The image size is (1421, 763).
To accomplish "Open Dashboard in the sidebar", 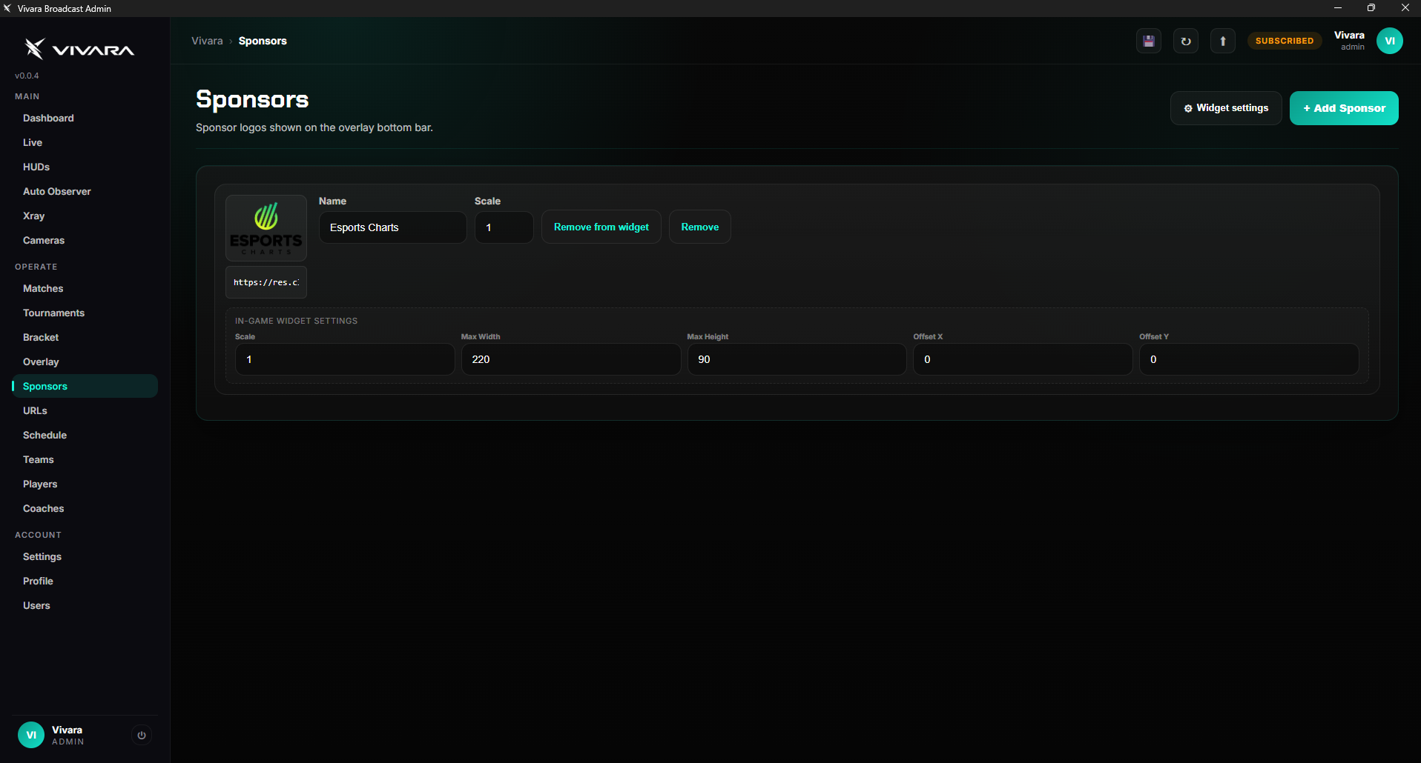I will [x=48, y=118].
